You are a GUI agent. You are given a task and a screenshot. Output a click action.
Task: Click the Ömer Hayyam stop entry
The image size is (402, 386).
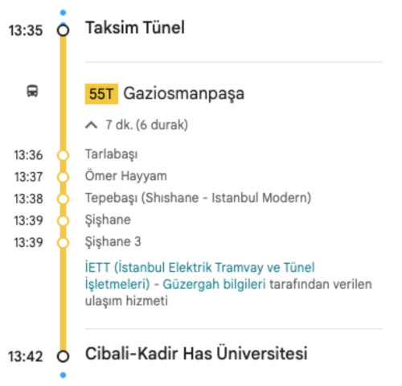tap(125, 176)
